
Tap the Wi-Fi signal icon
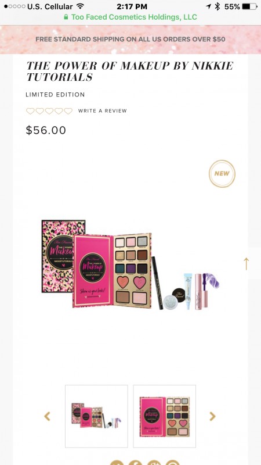pyautogui.click(x=80, y=6)
